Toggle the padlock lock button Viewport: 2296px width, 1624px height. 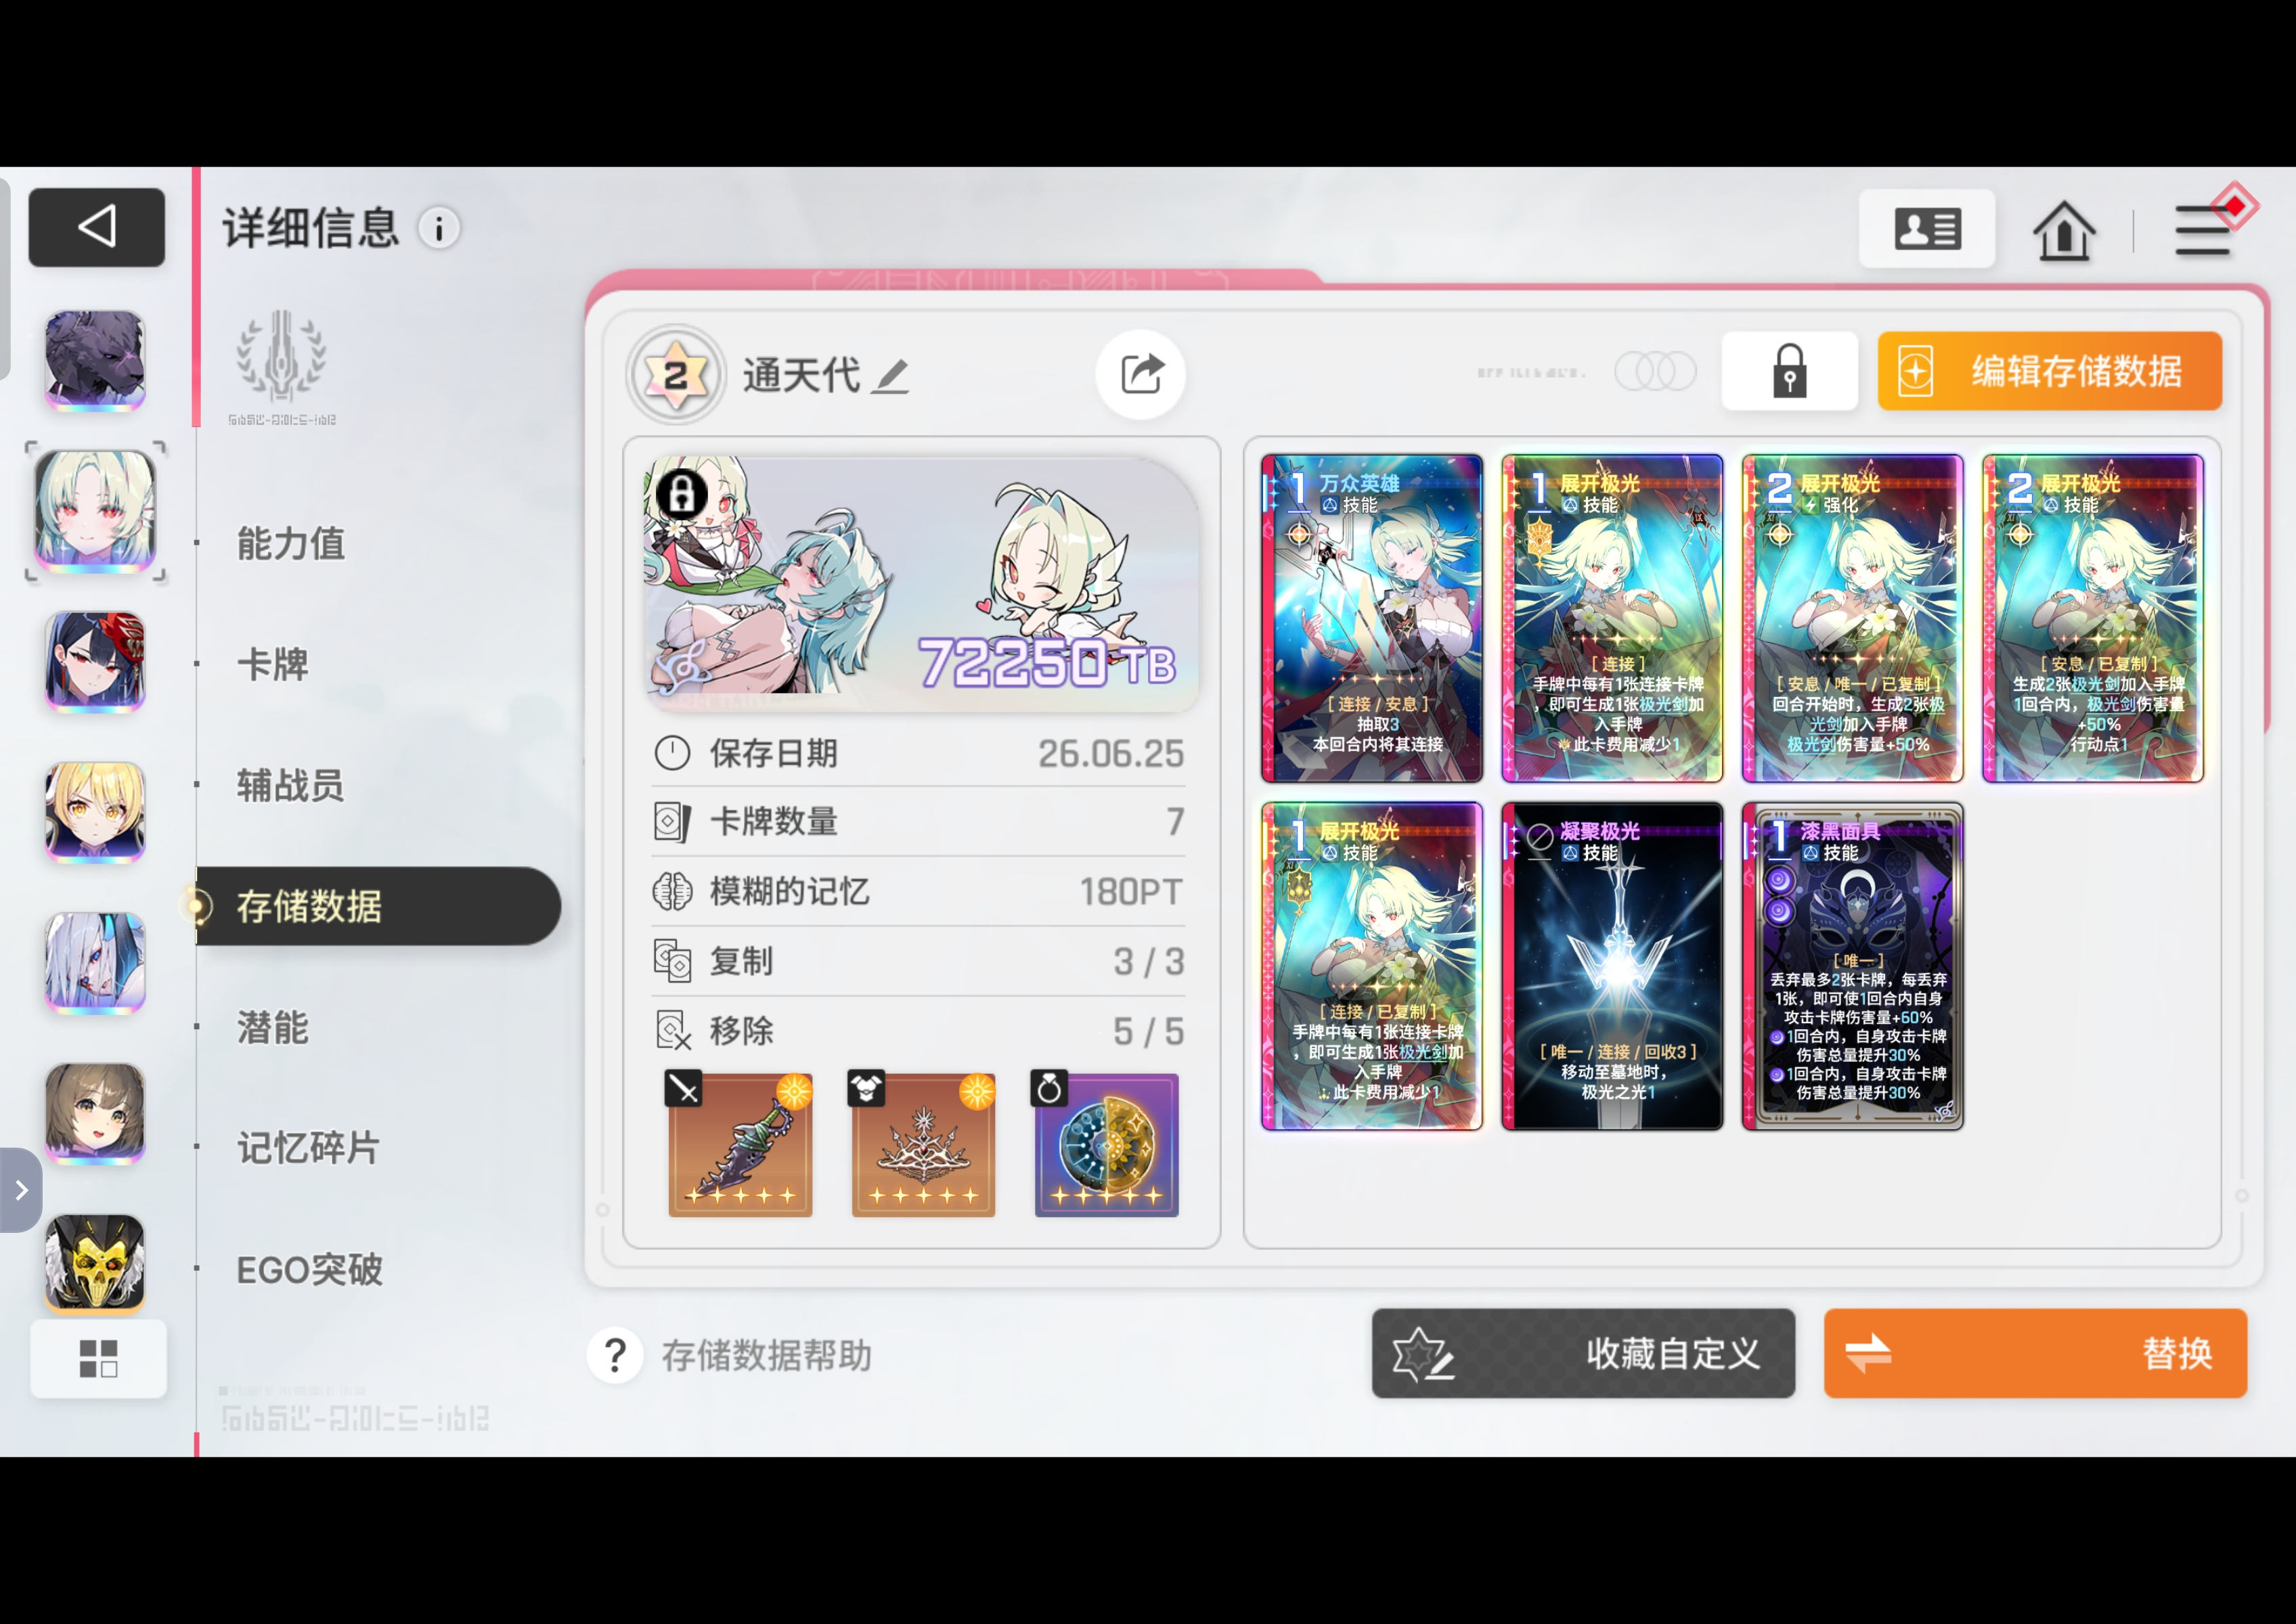point(1790,371)
